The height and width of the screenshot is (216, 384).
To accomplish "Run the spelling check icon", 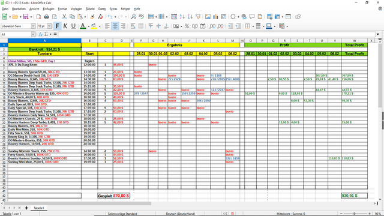I will (x=142, y=17).
